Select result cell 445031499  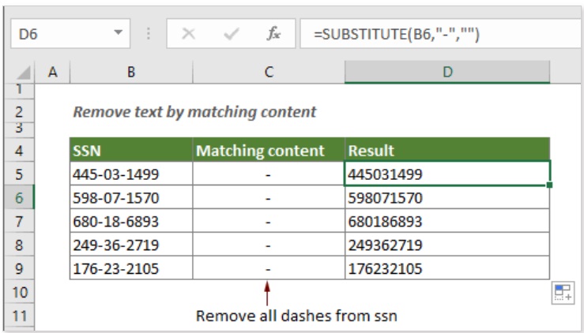pyautogui.click(x=447, y=174)
